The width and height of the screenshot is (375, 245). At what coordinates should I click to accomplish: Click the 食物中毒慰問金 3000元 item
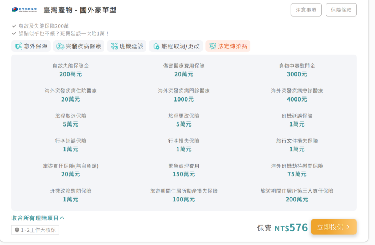pyautogui.click(x=297, y=70)
